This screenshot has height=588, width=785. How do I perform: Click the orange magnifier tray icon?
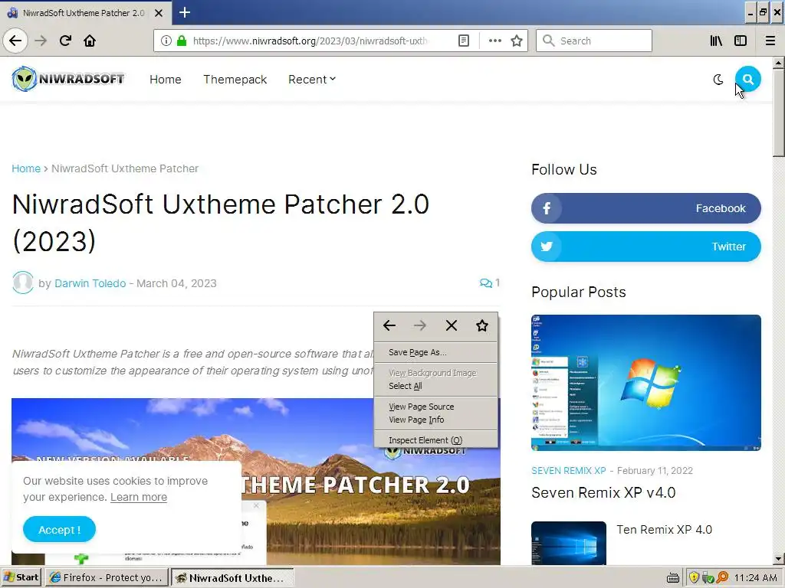[x=722, y=577]
